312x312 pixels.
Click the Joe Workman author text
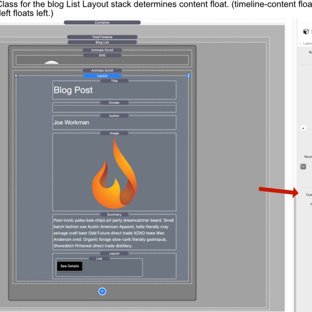(71, 123)
